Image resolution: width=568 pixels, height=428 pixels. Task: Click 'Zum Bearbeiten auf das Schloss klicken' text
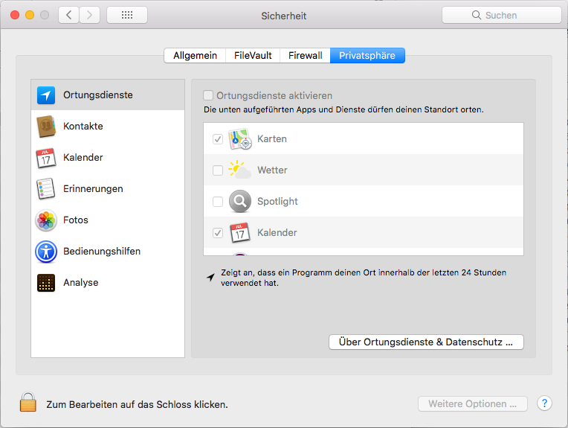tap(137, 404)
